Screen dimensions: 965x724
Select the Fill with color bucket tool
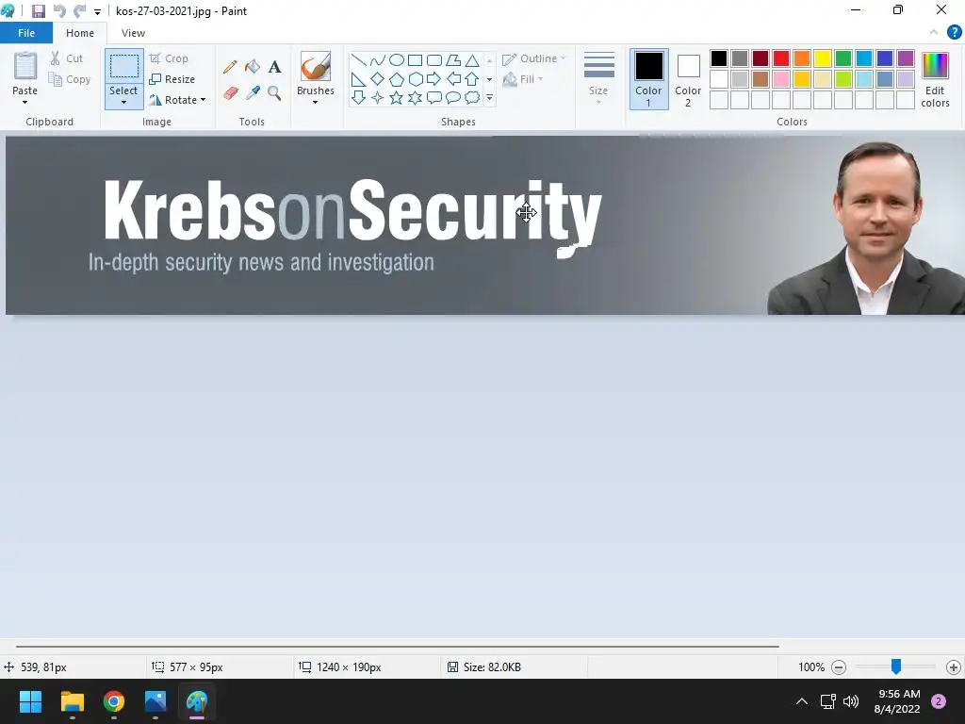(253, 67)
